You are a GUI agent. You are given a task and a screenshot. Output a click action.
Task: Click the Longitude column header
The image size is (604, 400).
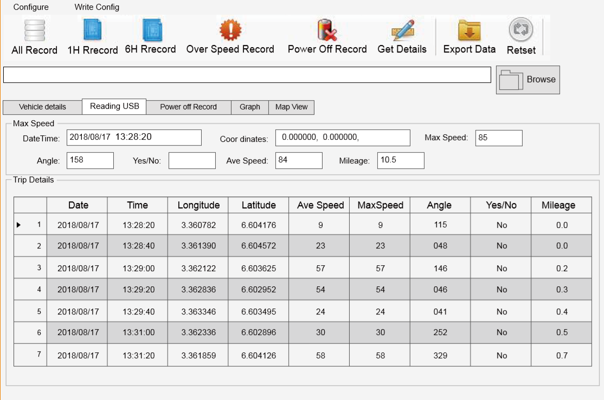pyautogui.click(x=198, y=205)
